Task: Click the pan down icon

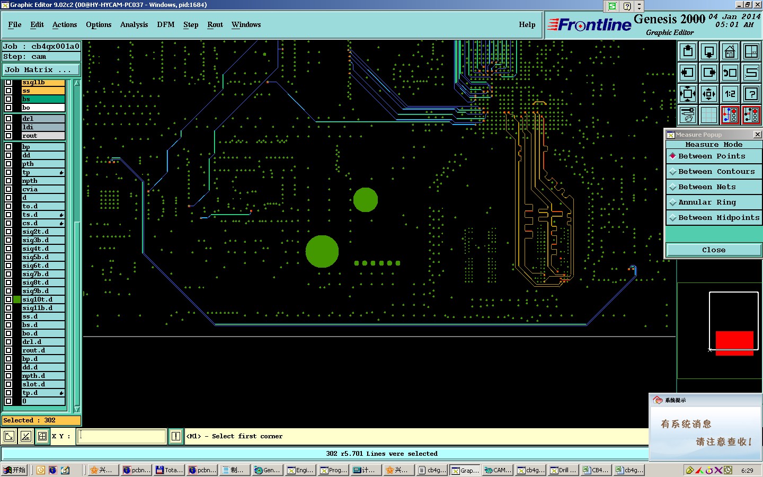Action: click(709, 52)
